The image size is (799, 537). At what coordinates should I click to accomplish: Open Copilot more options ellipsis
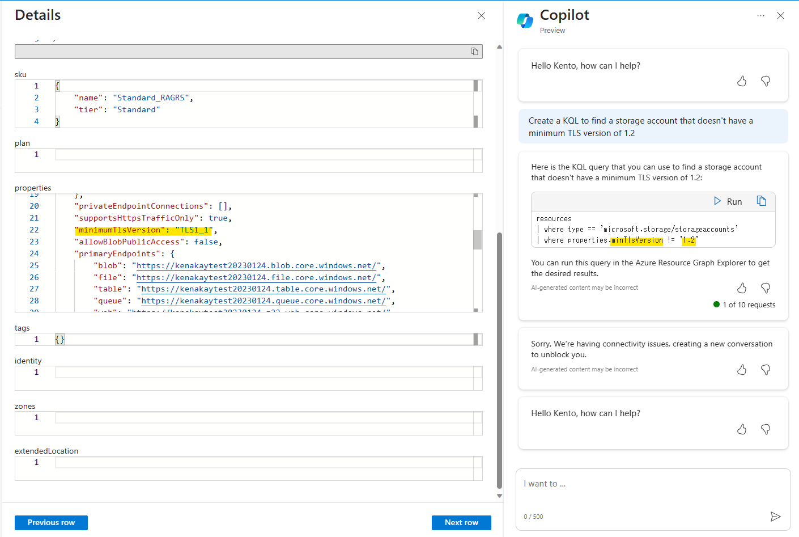760,16
